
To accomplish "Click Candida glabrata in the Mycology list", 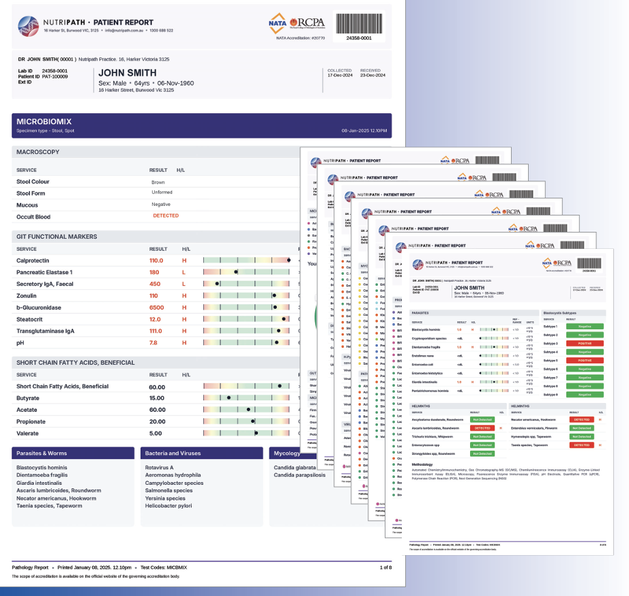I will pyautogui.click(x=295, y=468).
